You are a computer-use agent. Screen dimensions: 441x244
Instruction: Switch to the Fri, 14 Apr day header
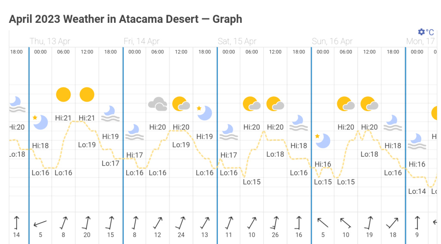pyautogui.click(x=142, y=41)
